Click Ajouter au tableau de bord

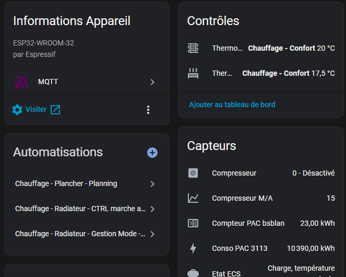pos(232,105)
